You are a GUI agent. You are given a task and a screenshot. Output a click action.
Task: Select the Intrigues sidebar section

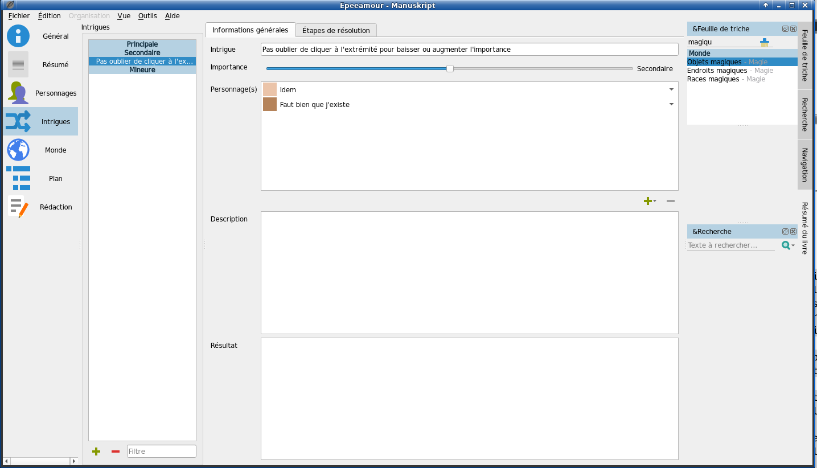[x=40, y=121]
